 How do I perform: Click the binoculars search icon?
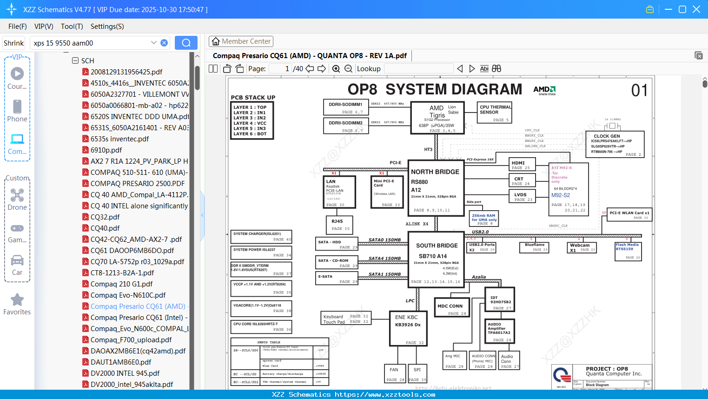point(496,68)
